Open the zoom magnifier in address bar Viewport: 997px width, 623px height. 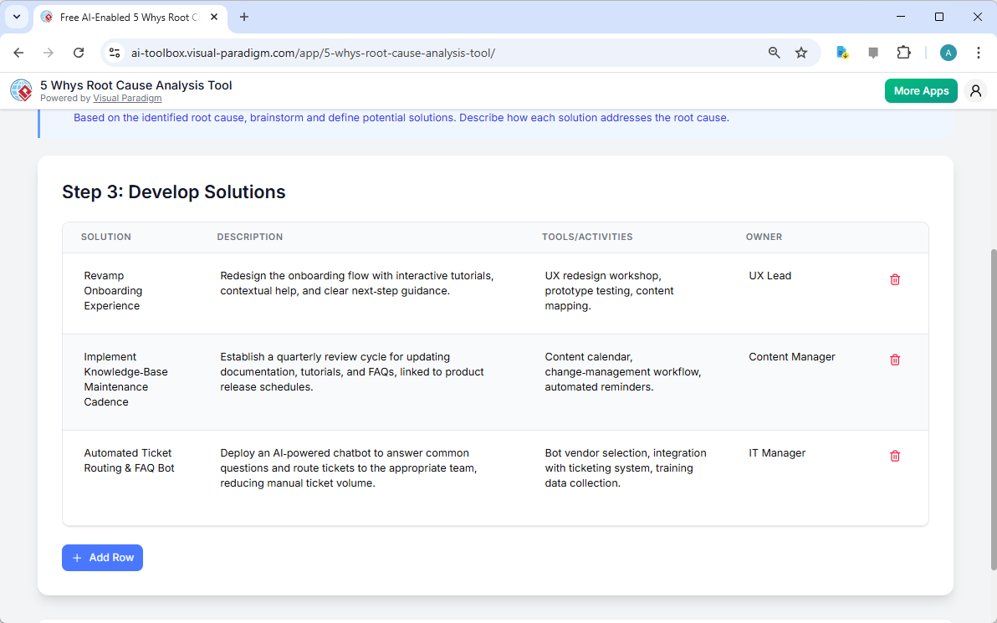click(774, 52)
